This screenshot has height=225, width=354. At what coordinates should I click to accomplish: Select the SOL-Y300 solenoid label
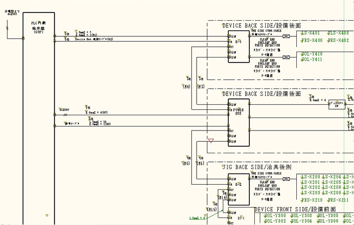pyautogui.click(x=275, y=216)
